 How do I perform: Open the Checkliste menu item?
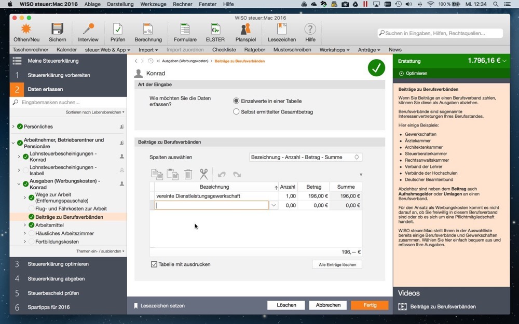tap(224, 50)
